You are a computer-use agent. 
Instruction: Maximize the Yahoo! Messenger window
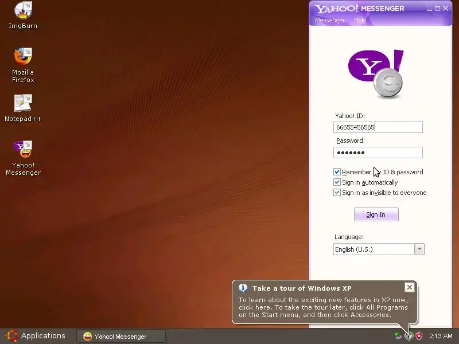437,9
